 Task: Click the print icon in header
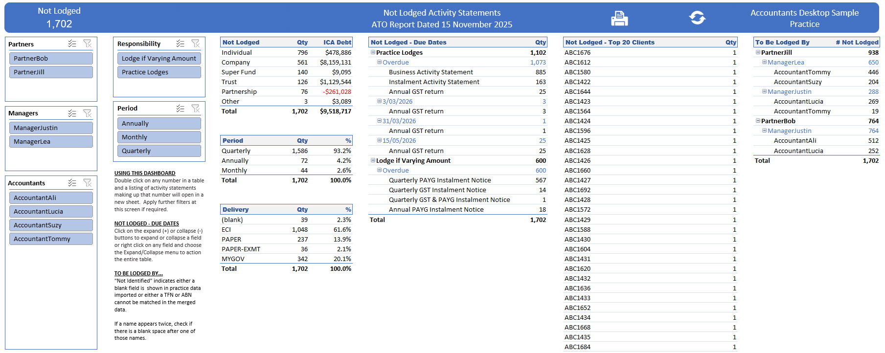[619, 19]
